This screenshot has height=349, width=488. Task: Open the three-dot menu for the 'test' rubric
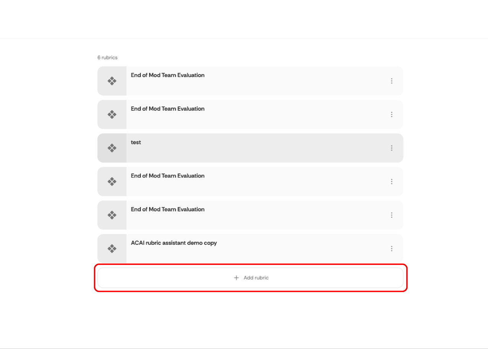(391, 148)
